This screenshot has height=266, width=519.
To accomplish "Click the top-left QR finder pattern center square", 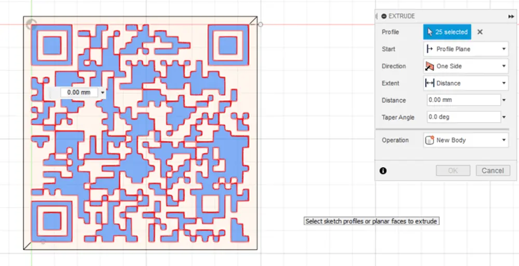I will click(x=51, y=46).
